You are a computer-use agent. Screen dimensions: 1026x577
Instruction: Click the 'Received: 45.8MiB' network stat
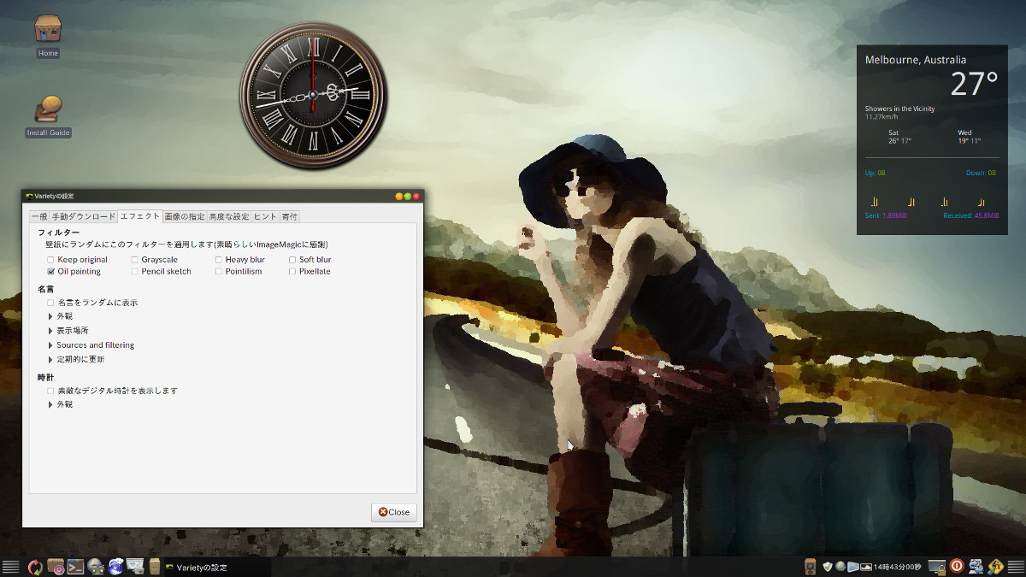[971, 215]
